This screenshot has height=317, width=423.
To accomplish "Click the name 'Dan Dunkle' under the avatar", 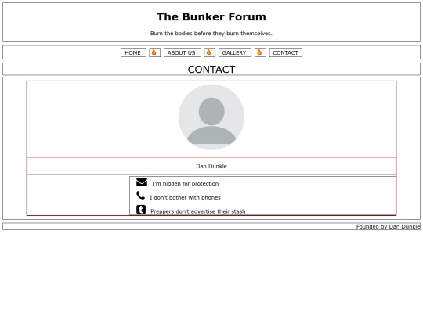I will (211, 166).
